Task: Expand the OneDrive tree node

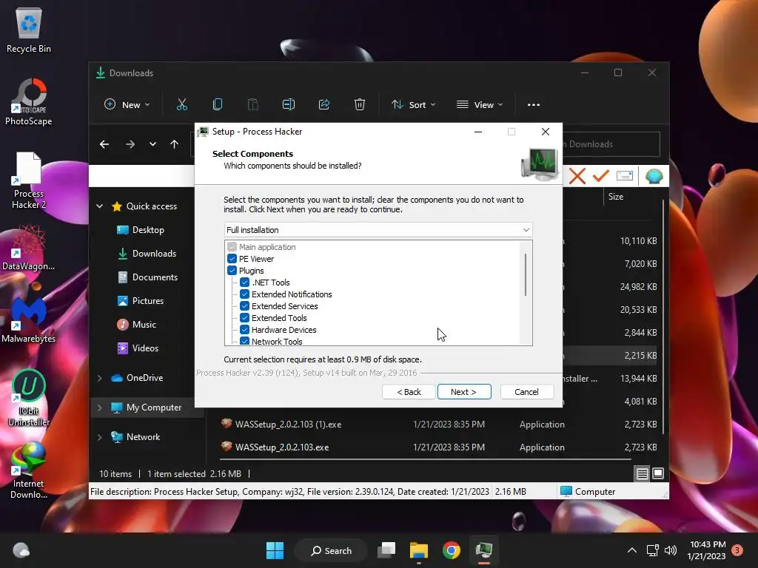Action: click(100, 378)
